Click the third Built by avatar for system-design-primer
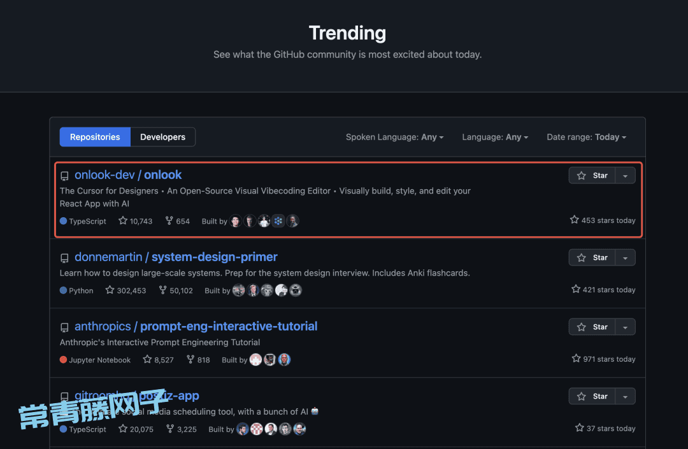This screenshot has width=688, height=449. click(267, 290)
